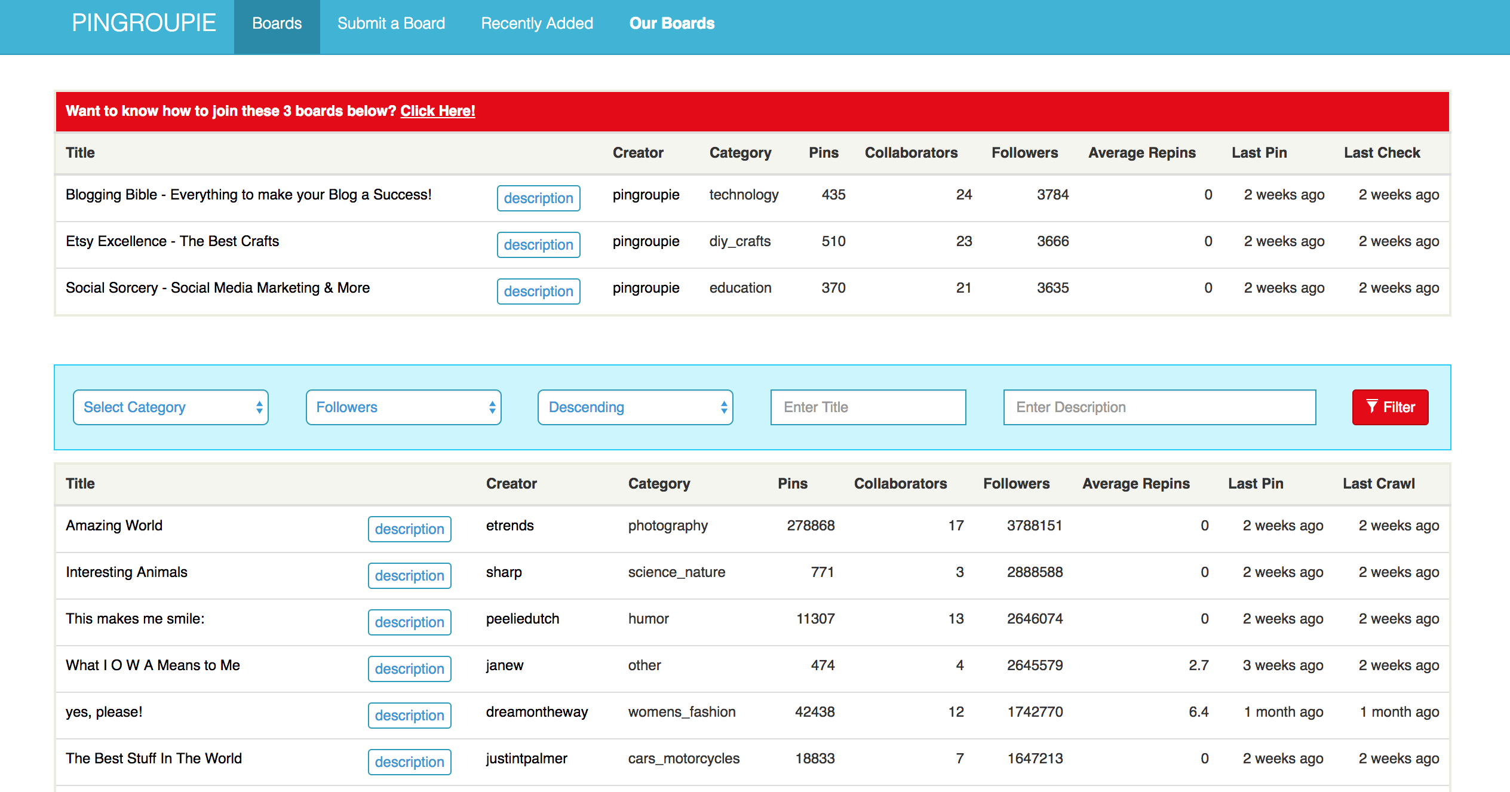Image resolution: width=1510 pixels, height=792 pixels.
Task: Click average repins value 2.7
Action: 1199,665
